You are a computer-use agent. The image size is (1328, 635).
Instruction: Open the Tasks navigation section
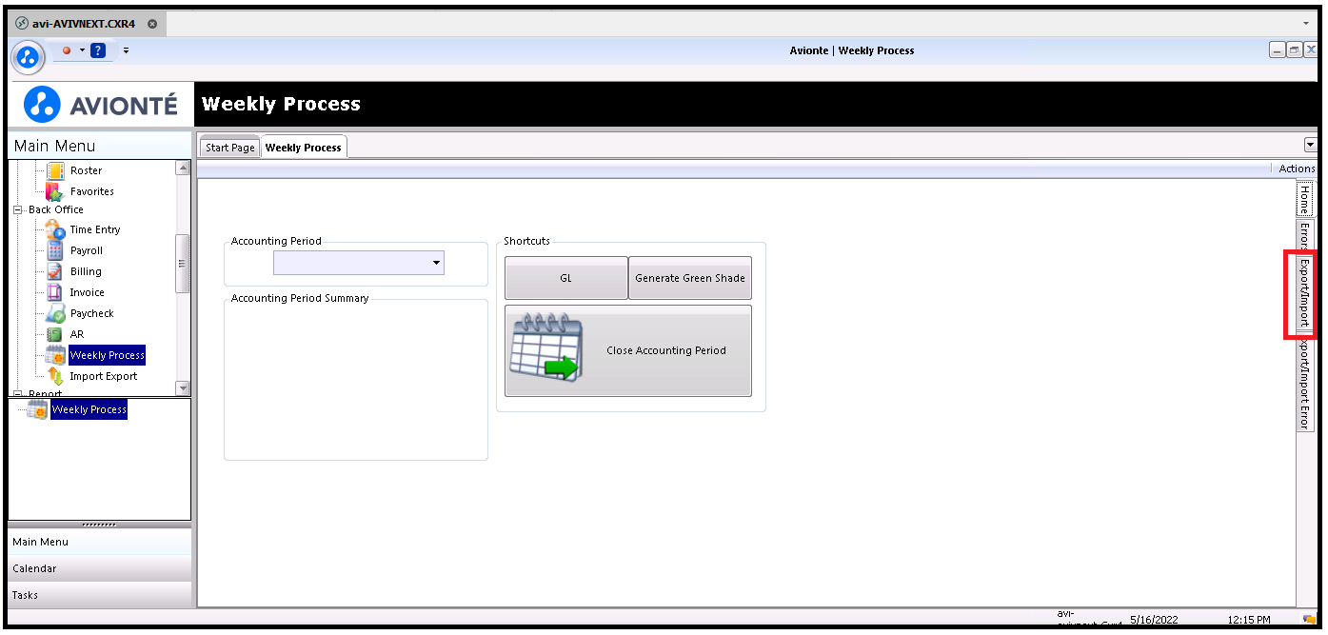(99, 595)
